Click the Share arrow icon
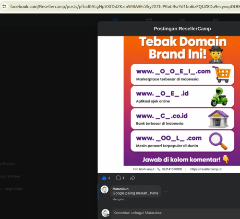The height and width of the screenshot is (219, 240). 132,178
